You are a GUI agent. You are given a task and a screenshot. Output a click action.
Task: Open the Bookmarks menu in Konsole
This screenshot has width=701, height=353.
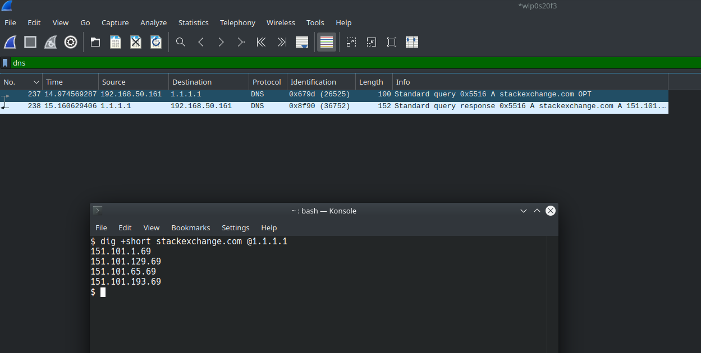click(191, 227)
